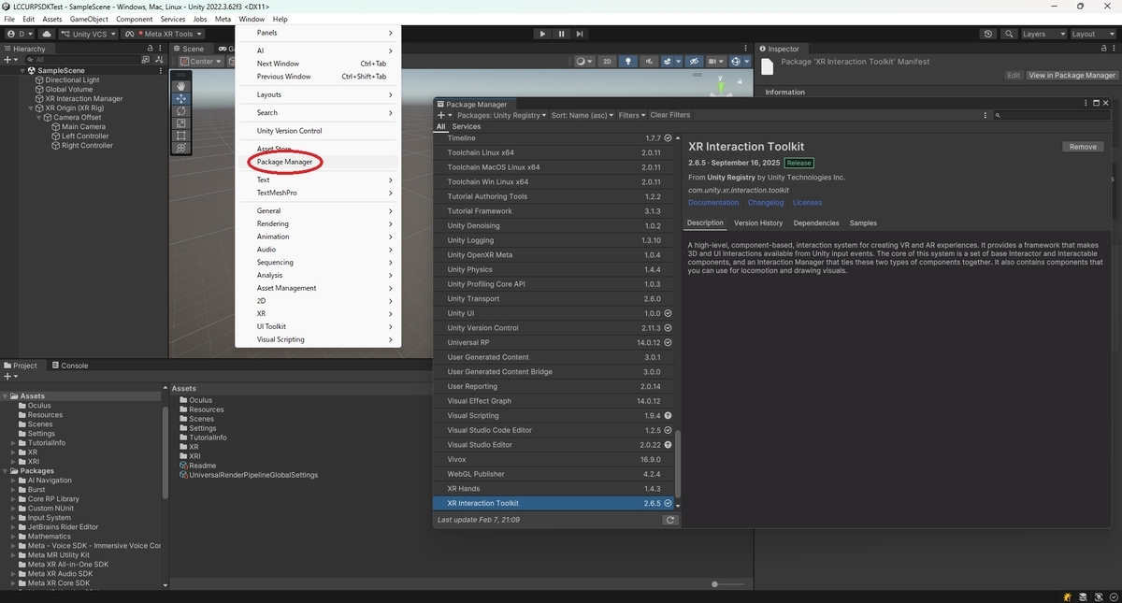1122x603 pixels.
Task: Open Undo History icon in top toolbar
Action: pos(989,34)
